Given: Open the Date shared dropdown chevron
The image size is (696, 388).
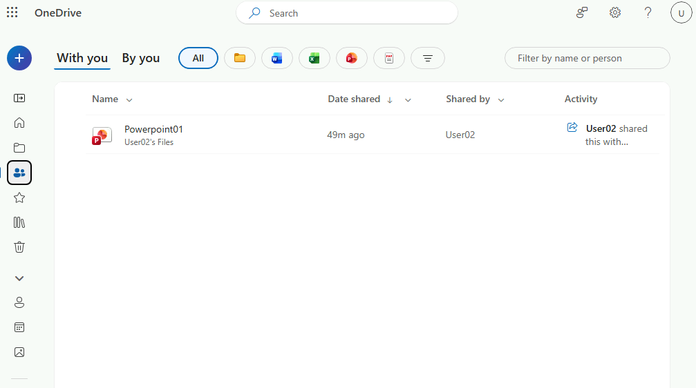Looking at the screenshot, I should tap(408, 100).
